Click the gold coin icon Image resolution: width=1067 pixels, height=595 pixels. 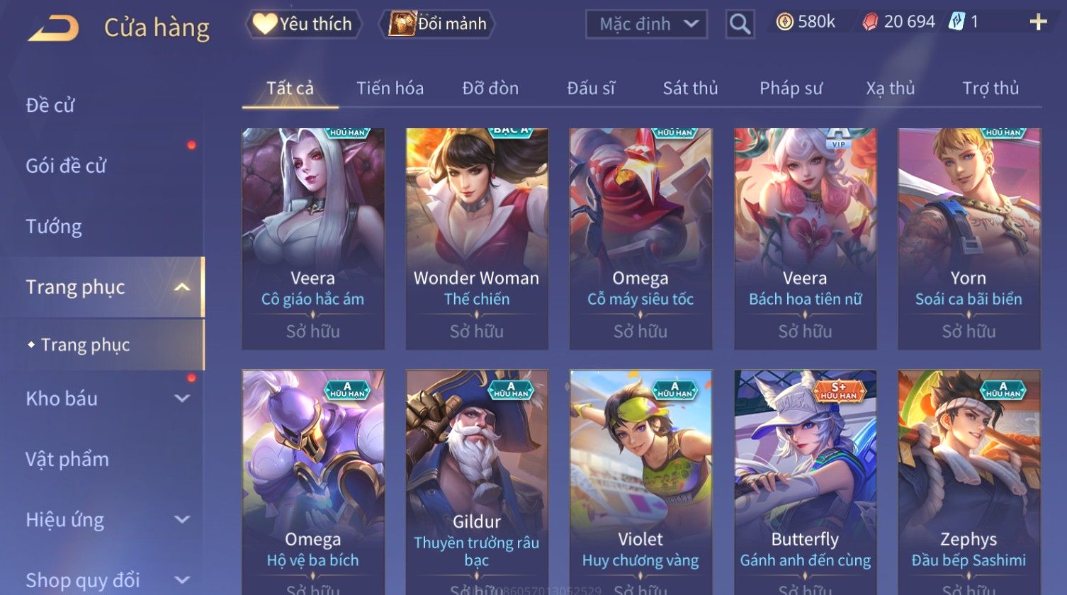(x=784, y=23)
